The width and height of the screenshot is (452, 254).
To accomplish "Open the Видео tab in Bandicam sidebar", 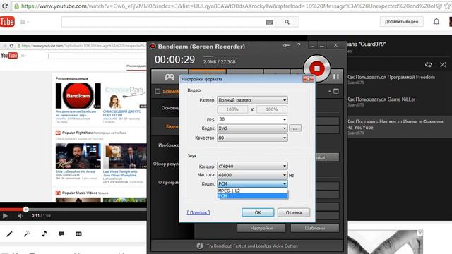I will click(172, 126).
